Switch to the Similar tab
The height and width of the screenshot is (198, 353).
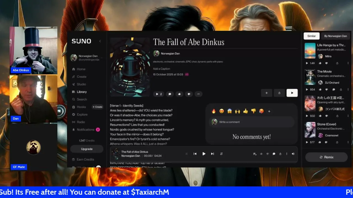312,36
